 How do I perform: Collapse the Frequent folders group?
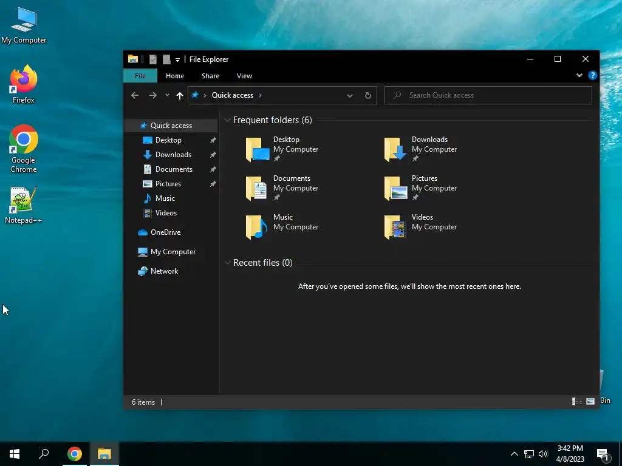[227, 120]
